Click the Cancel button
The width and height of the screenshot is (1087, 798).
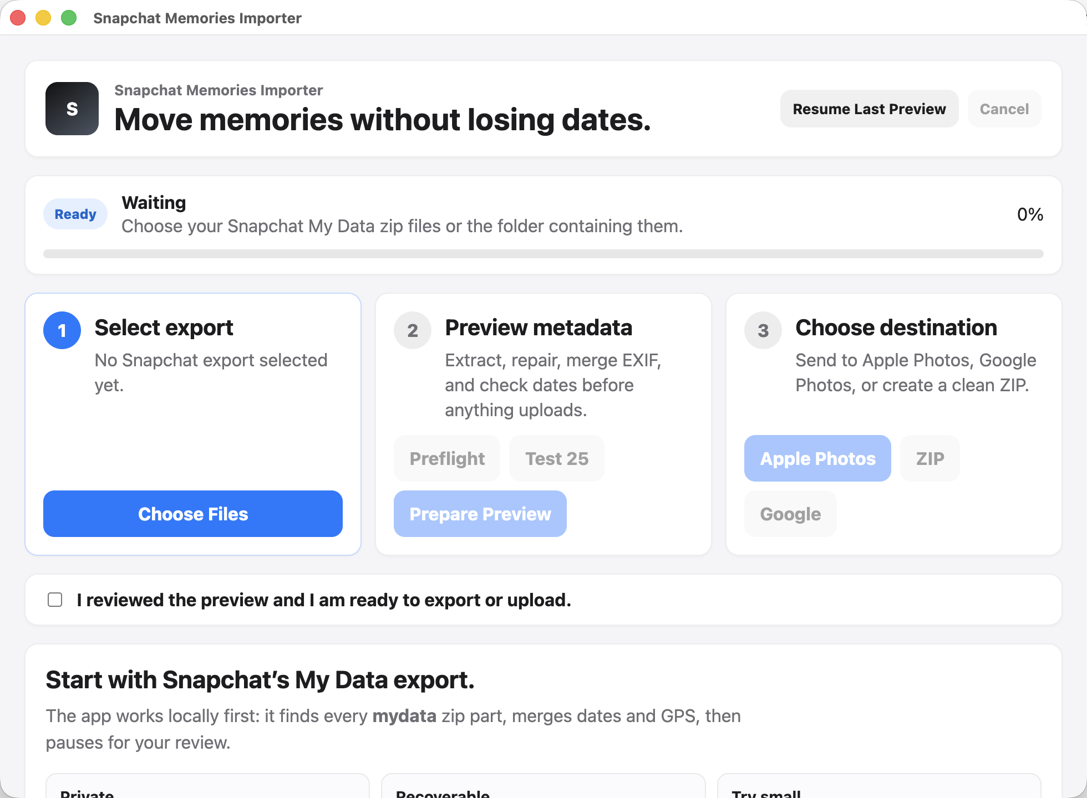pyautogui.click(x=1004, y=109)
